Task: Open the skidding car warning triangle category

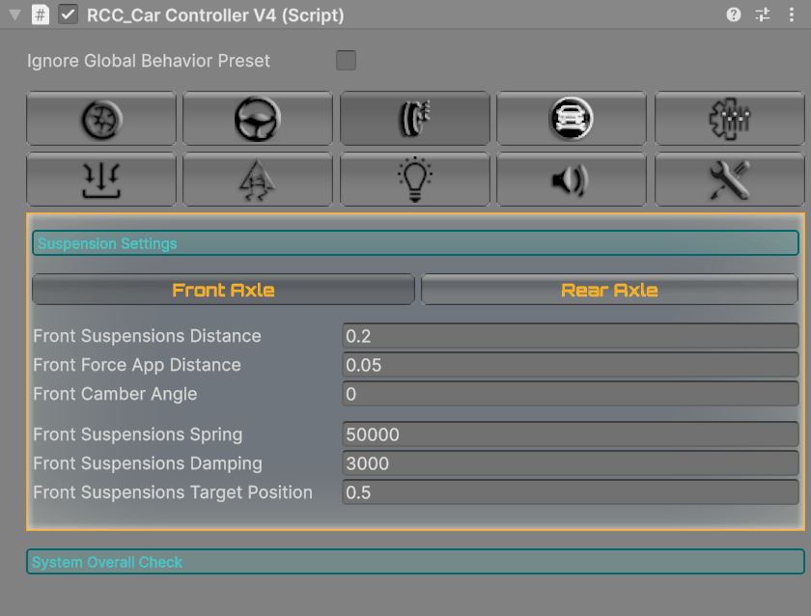Action: [x=258, y=180]
